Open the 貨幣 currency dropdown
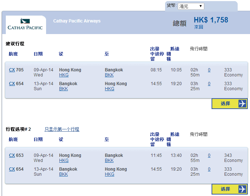 (x=191, y=6)
